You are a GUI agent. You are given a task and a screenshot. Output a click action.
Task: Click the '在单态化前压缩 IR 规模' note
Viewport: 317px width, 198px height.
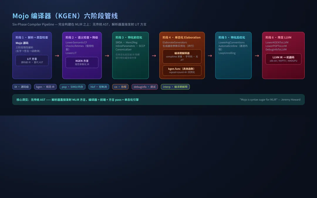click(128, 55)
